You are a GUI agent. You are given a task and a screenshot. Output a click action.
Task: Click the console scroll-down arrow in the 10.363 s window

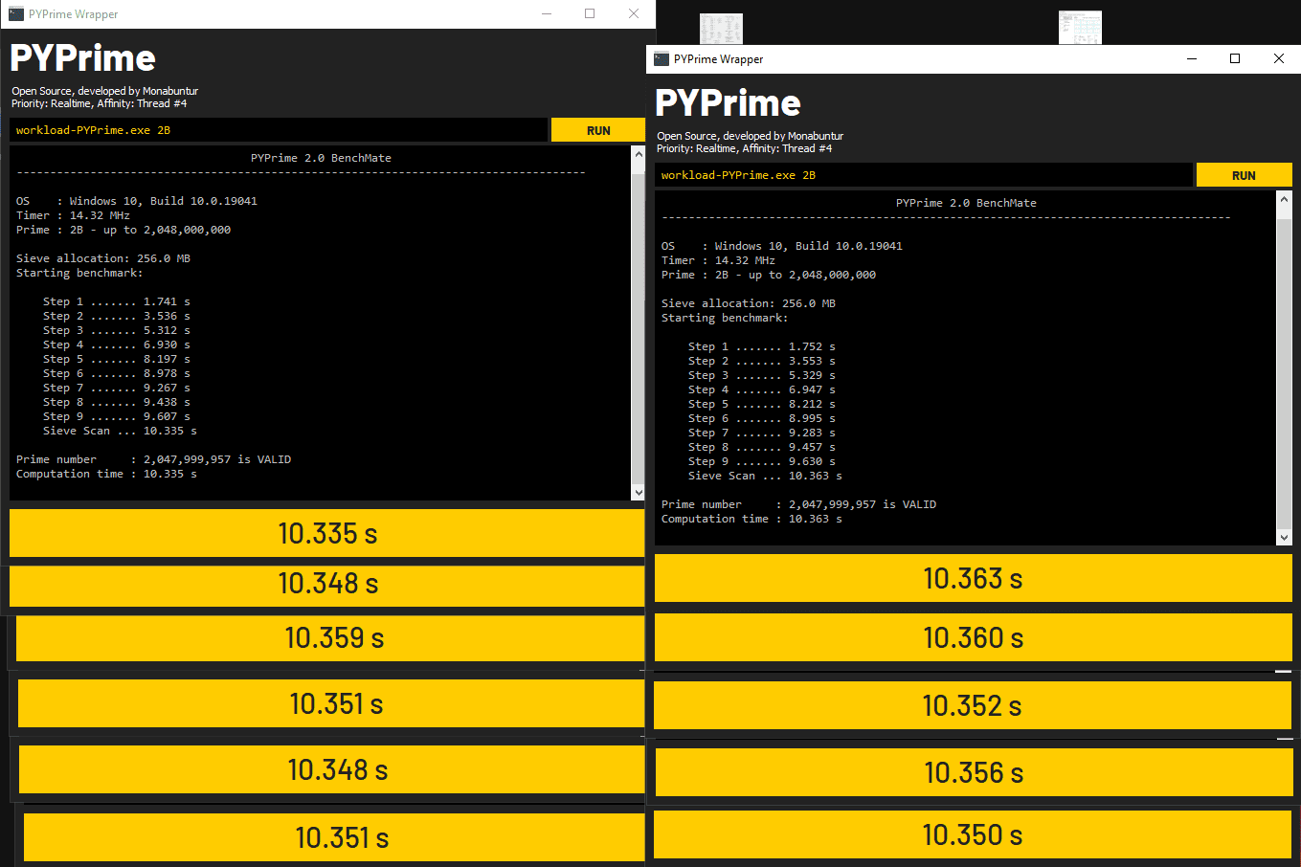(x=1285, y=538)
